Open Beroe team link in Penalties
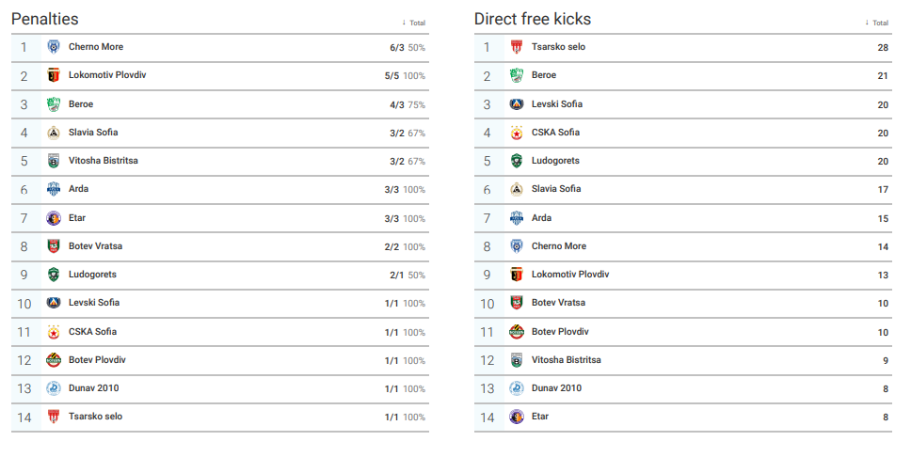The height and width of the screenshot is (457, 911). [81, 104]
